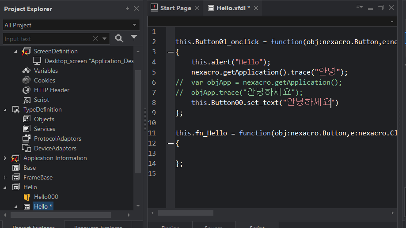This screenshot has height=228, width=406.
Task: Click the Desktop_screen tree item label
Action: 89,61
